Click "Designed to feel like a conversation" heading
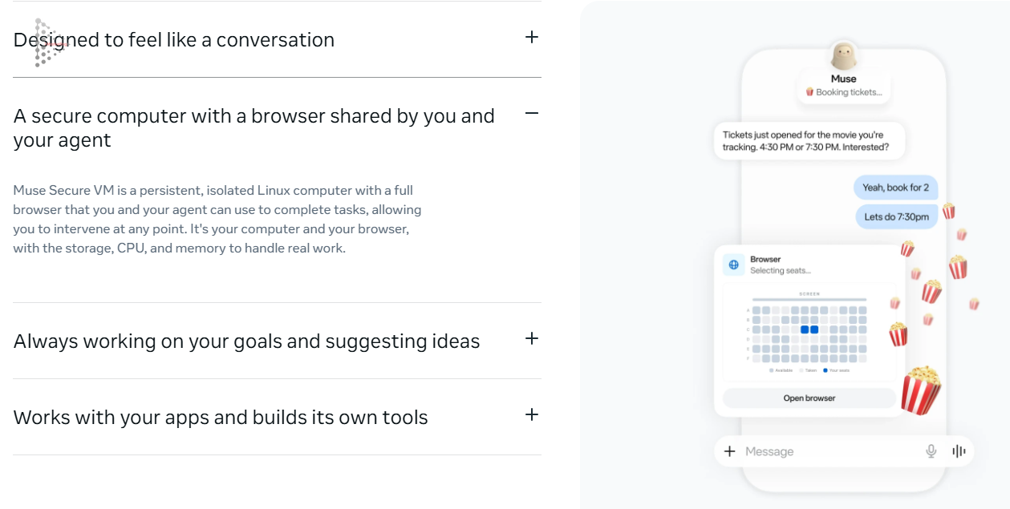The height and width of the screenshot is (509, 1010). coord(174,39)
